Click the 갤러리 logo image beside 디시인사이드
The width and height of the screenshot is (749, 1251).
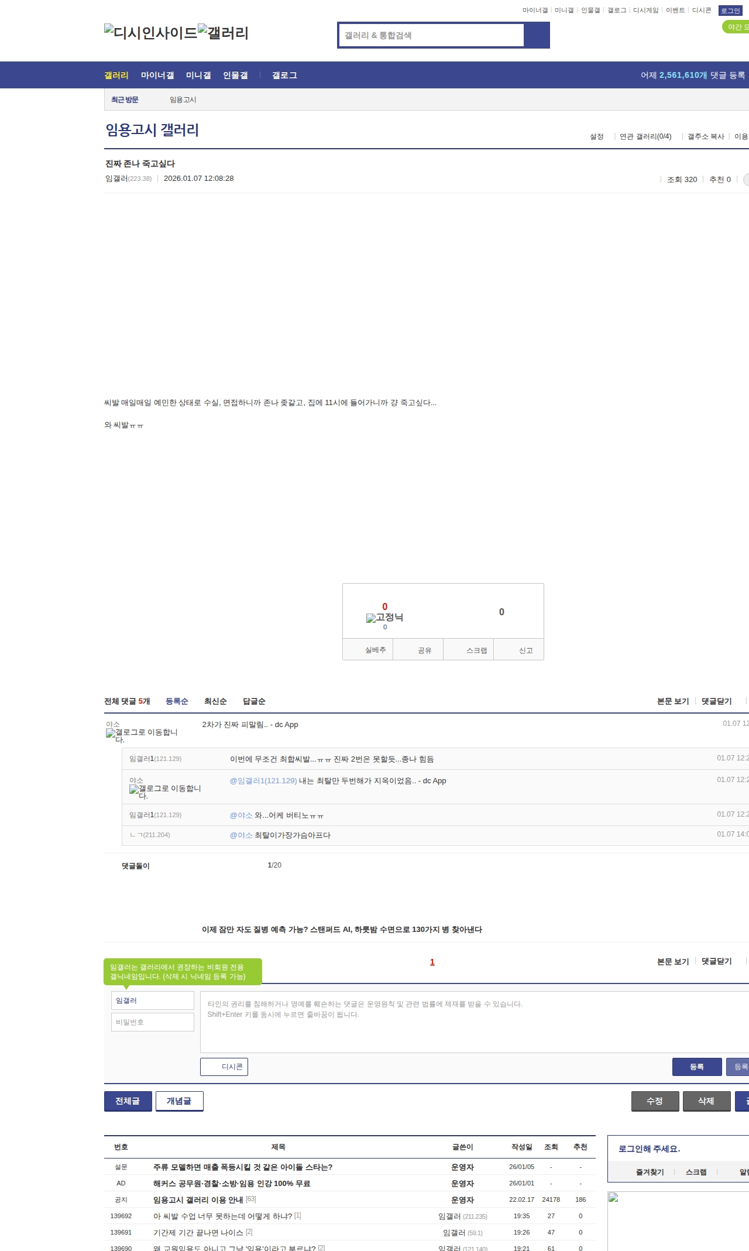224,33
